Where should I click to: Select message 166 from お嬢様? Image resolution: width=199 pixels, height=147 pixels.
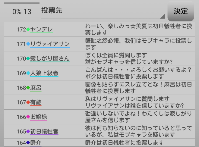point(138,117)
